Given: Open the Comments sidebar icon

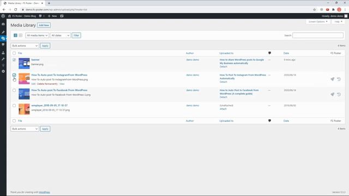Looking at the screenshot, I should click(x=3, y=45).
